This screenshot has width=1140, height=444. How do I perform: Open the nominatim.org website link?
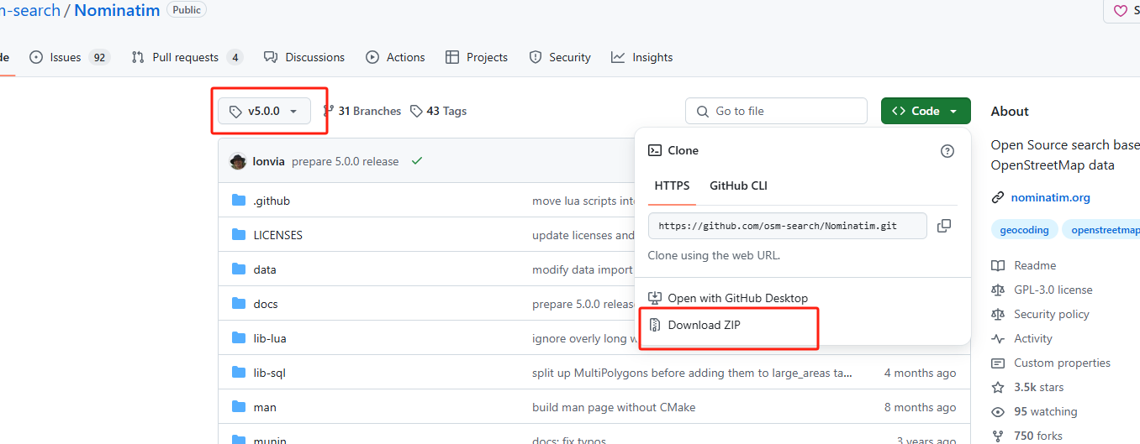click(1050, 197)
